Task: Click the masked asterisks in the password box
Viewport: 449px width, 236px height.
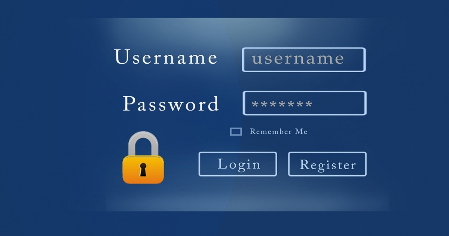Action: point(282,104)
